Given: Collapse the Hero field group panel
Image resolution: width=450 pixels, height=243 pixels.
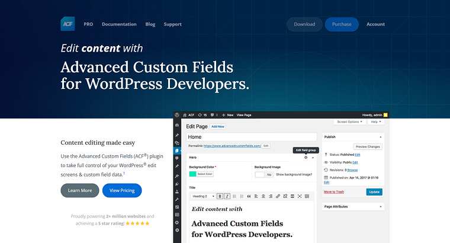Looking at the screenshot, I should pos(313,158).
